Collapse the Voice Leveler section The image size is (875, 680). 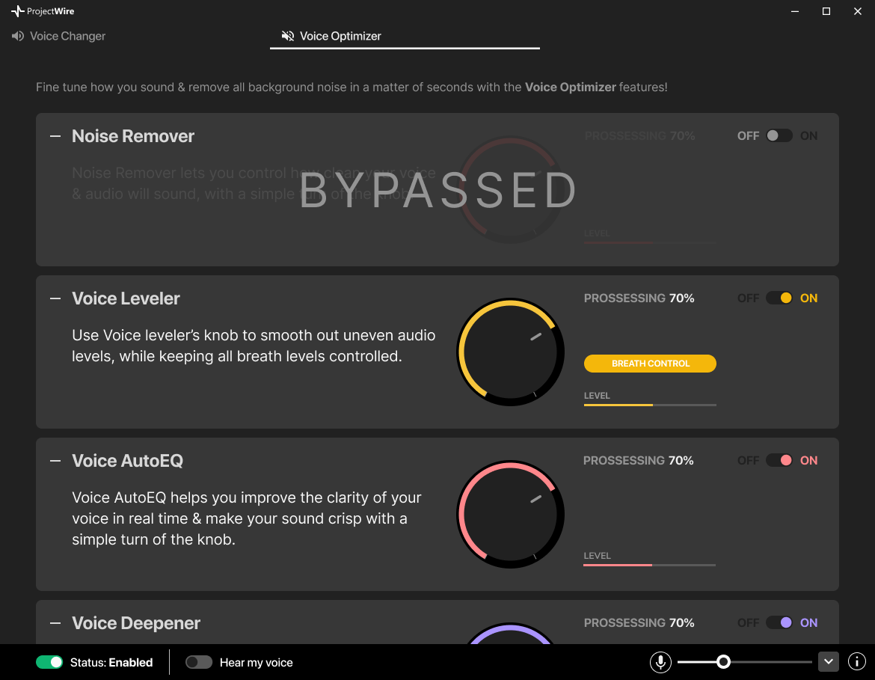pos(55,298)
